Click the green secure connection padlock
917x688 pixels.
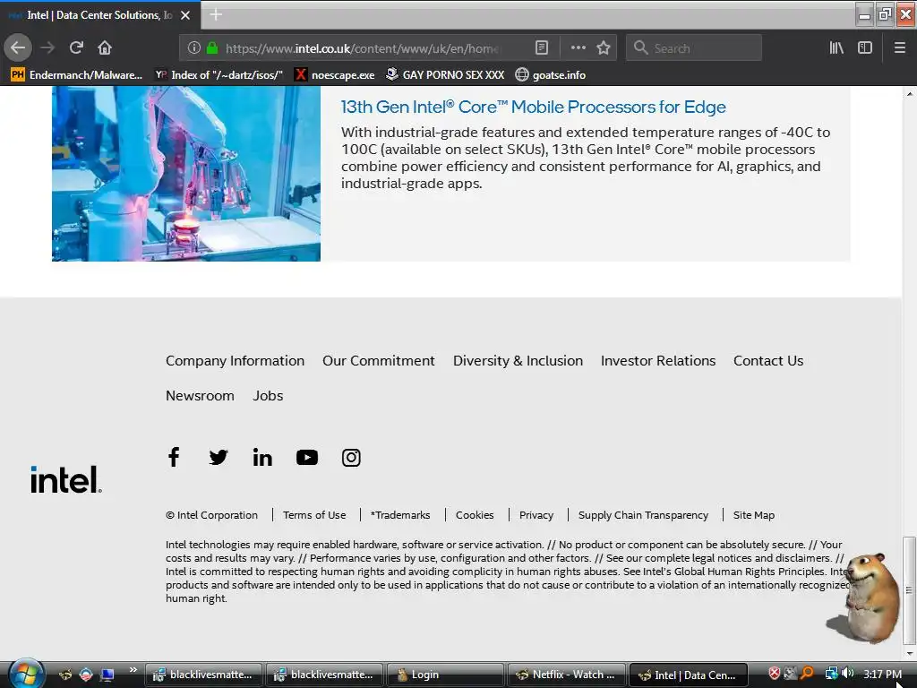point(212,48)
